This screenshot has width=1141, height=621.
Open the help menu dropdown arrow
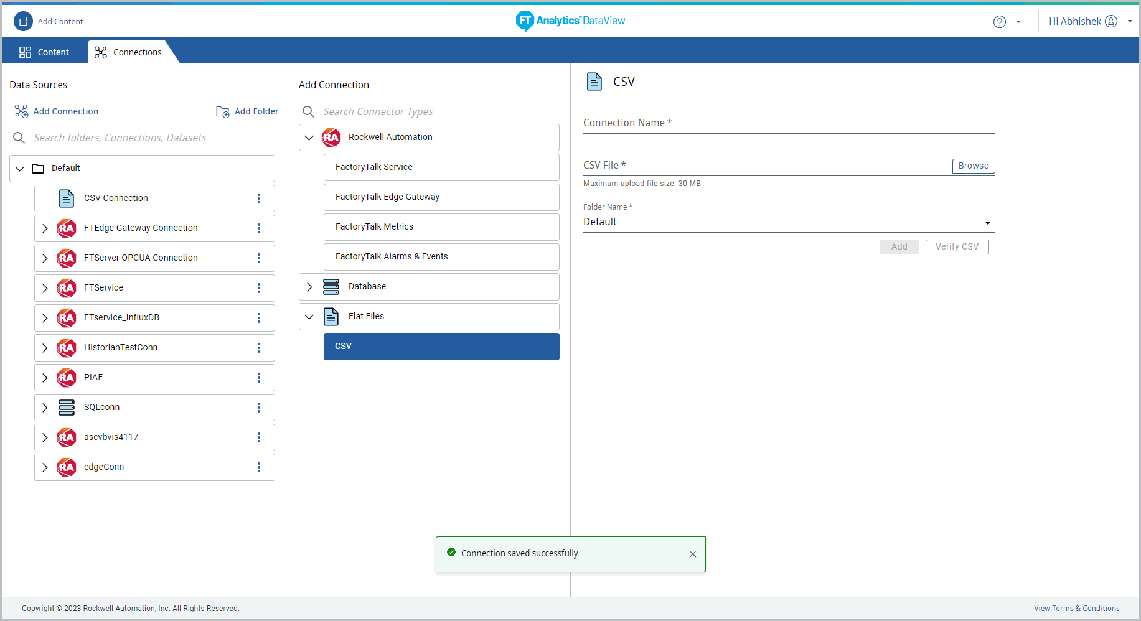point(1018,22)
